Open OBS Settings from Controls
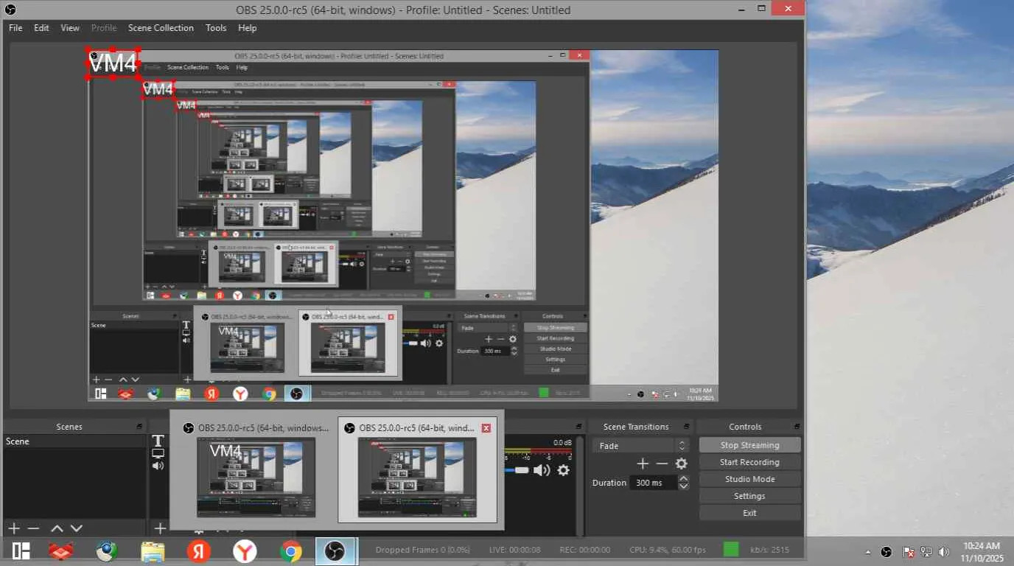 click(x=749, y=496)
